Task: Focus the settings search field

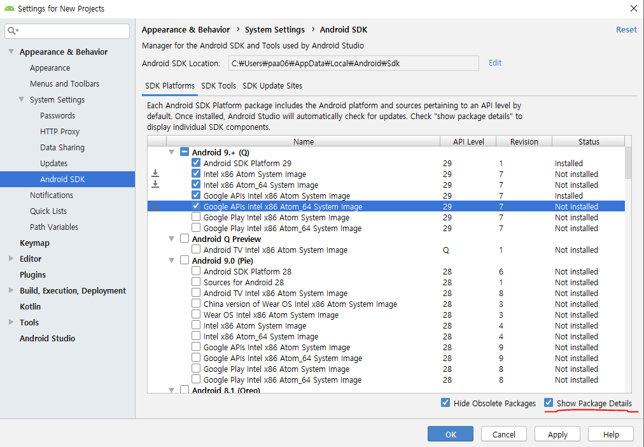Action: (x=67, y=31)
